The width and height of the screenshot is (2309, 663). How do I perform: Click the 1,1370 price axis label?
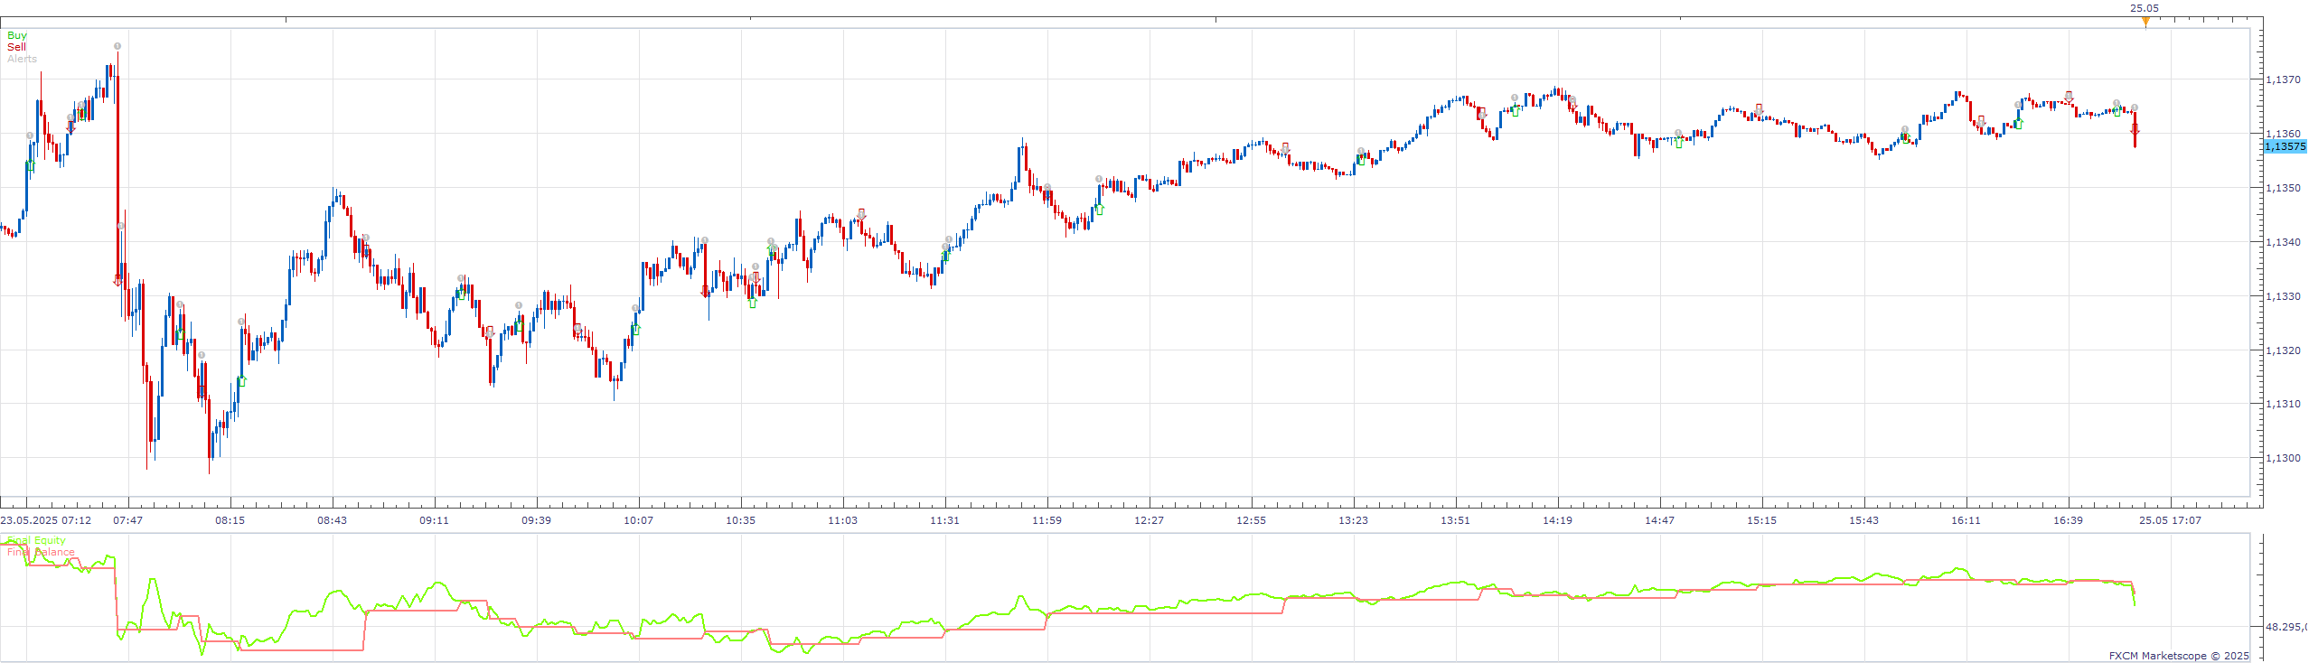tap(2283, 79)
